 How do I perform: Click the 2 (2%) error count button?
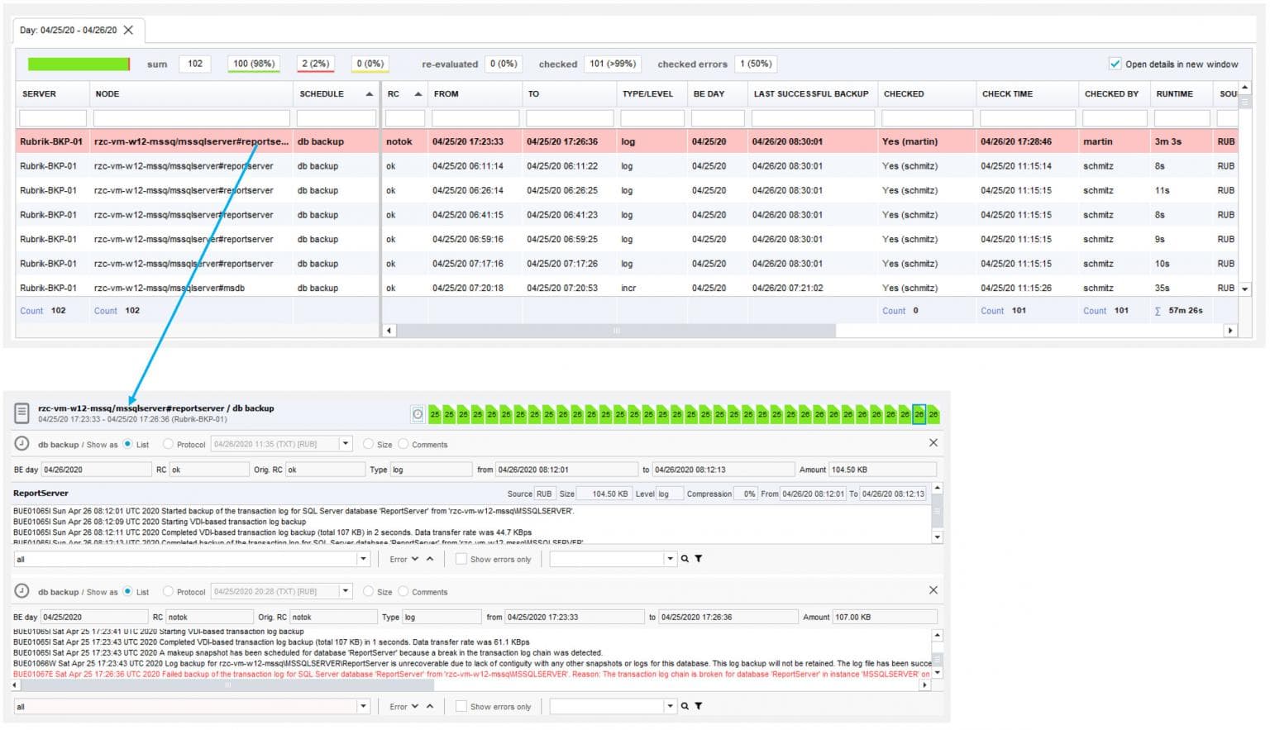313,63
